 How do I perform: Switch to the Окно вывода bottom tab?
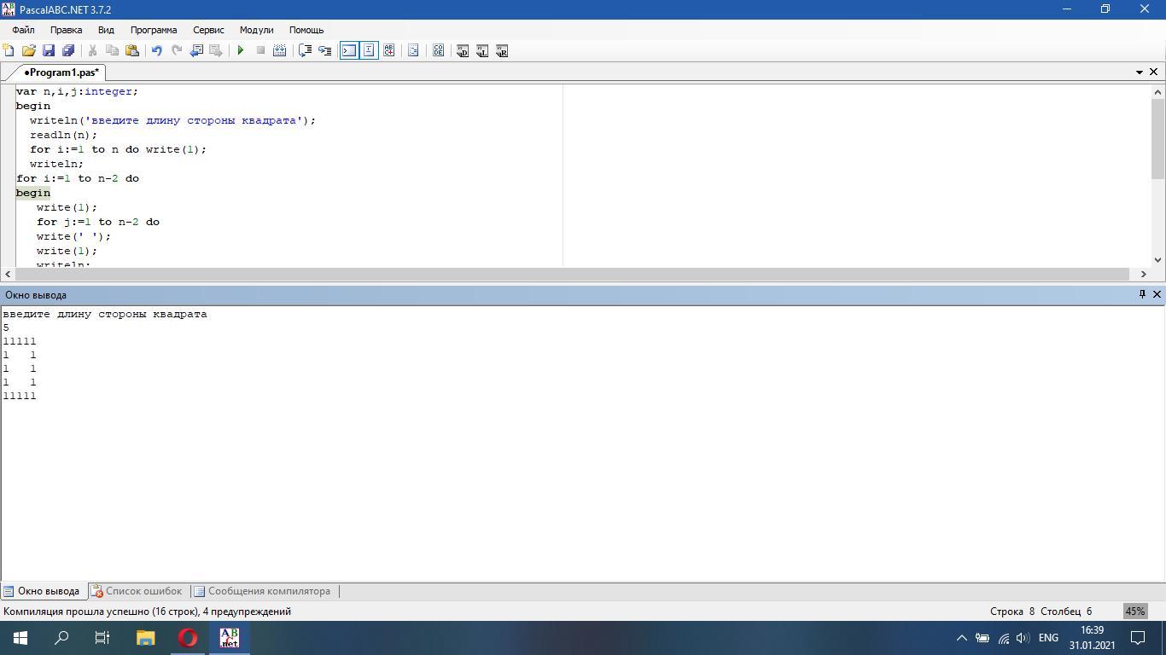(42, 591)
